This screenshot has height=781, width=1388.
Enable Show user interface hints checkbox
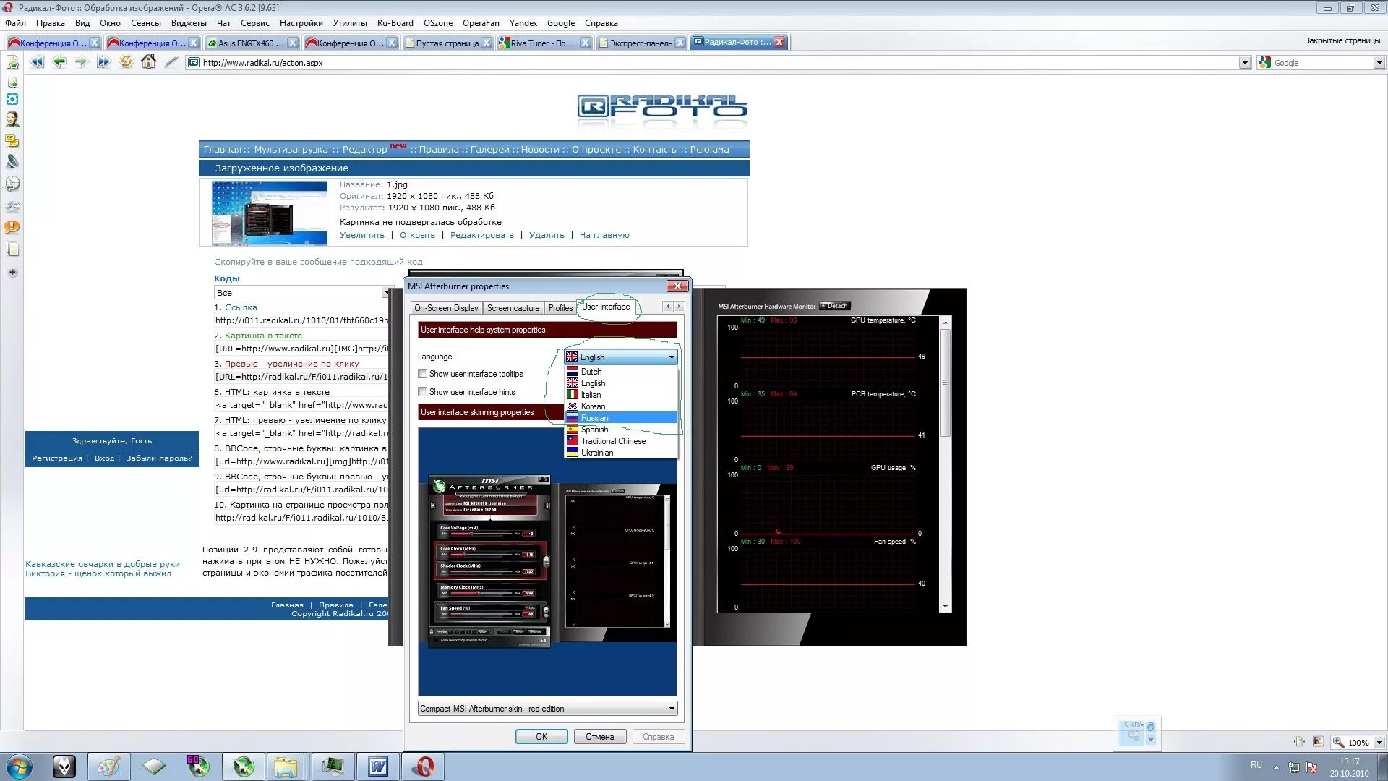[x=422, y=392]
